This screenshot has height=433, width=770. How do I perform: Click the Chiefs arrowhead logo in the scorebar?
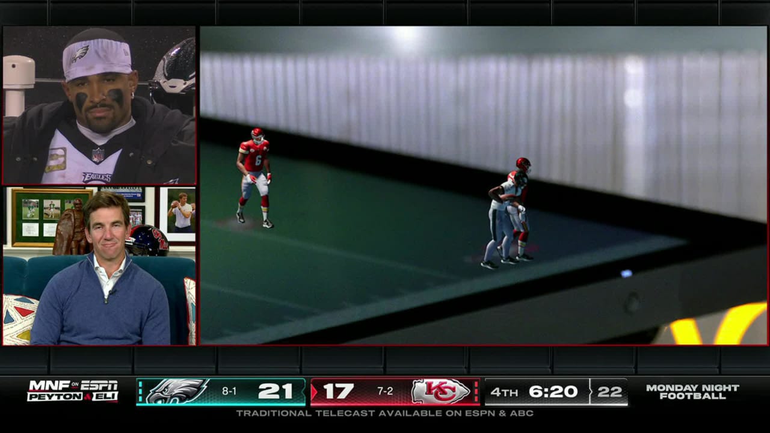[441, 392]
